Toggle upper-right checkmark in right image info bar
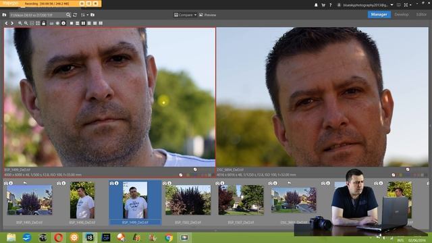 coord(408,169)
